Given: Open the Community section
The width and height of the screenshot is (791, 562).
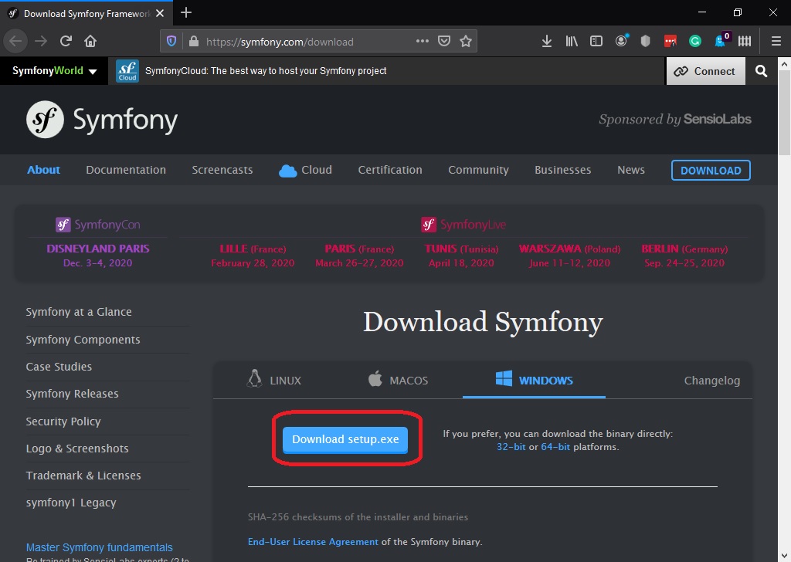Looking at the screenshot, I should (x=478, y=170).
